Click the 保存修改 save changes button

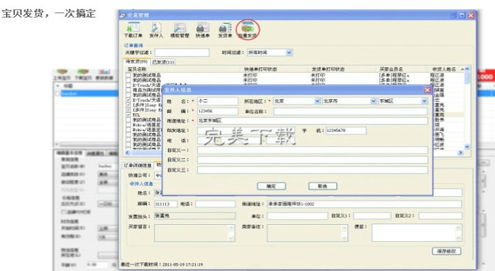click(446, 251)
